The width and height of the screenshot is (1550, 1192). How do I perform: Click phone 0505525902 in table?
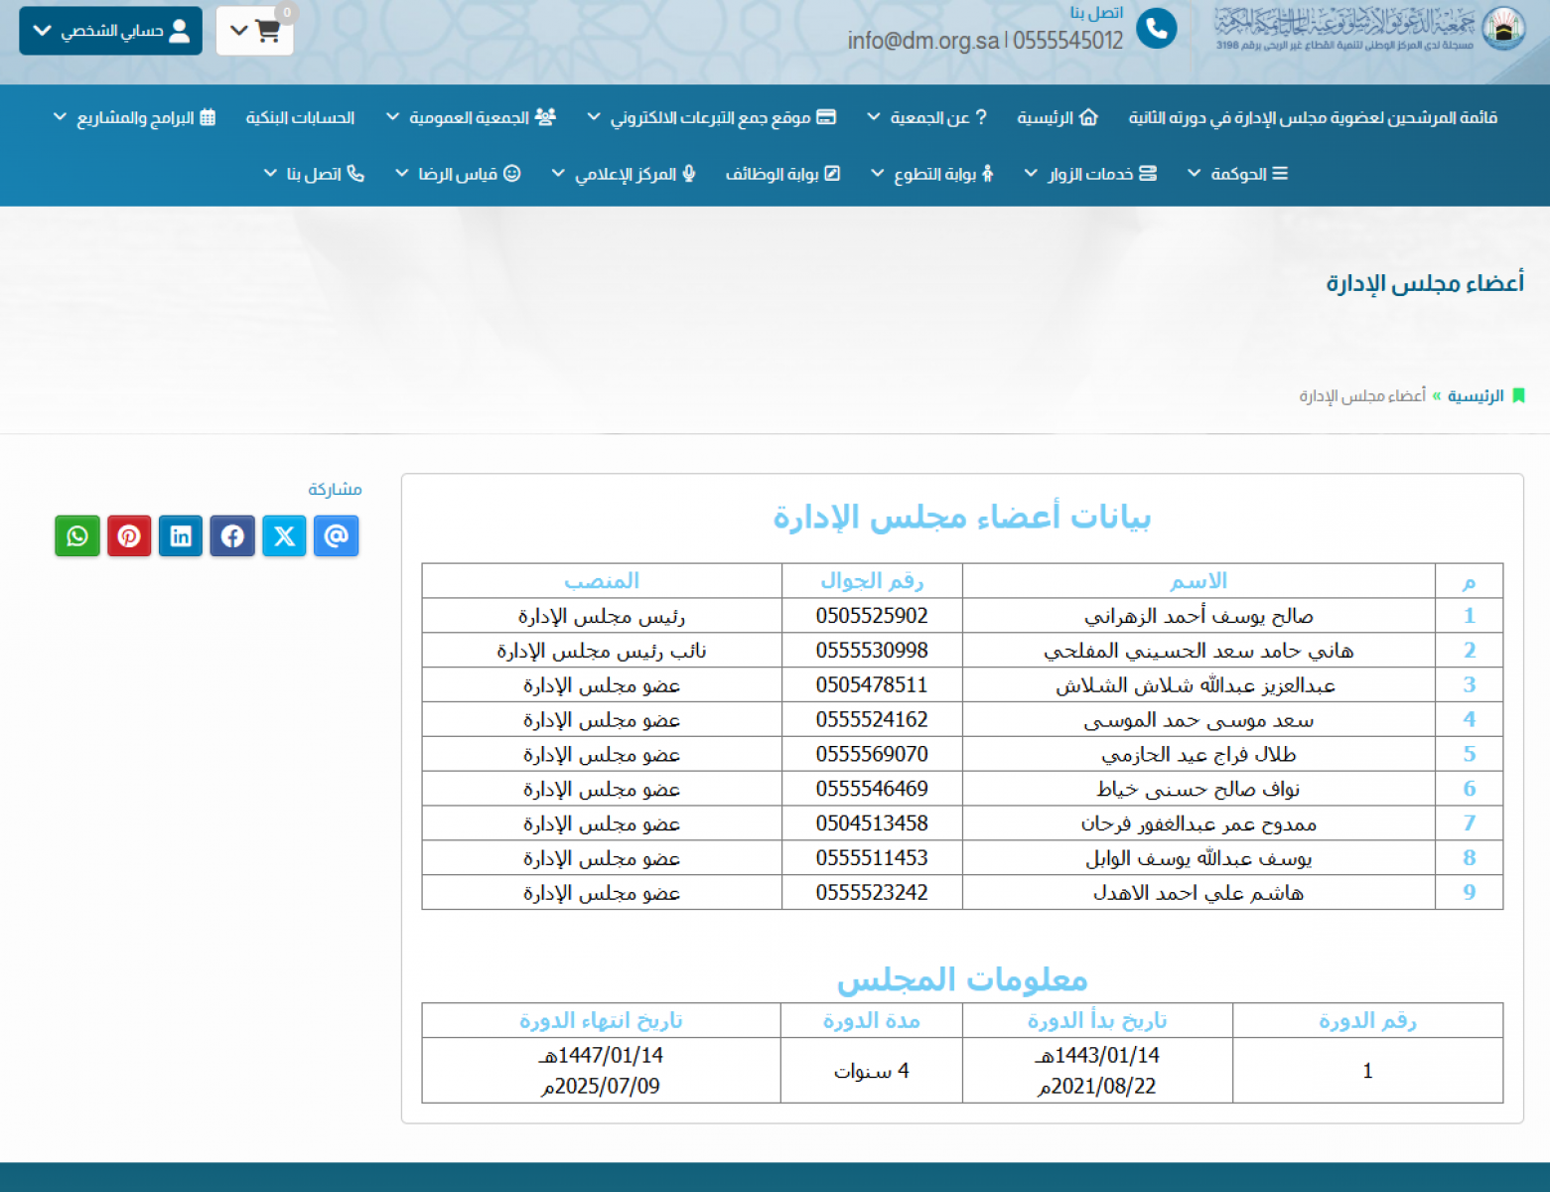[x=872, y=616]
